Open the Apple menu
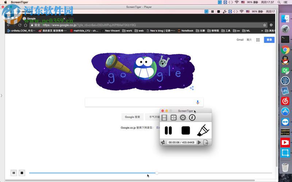 pos(5,2)
